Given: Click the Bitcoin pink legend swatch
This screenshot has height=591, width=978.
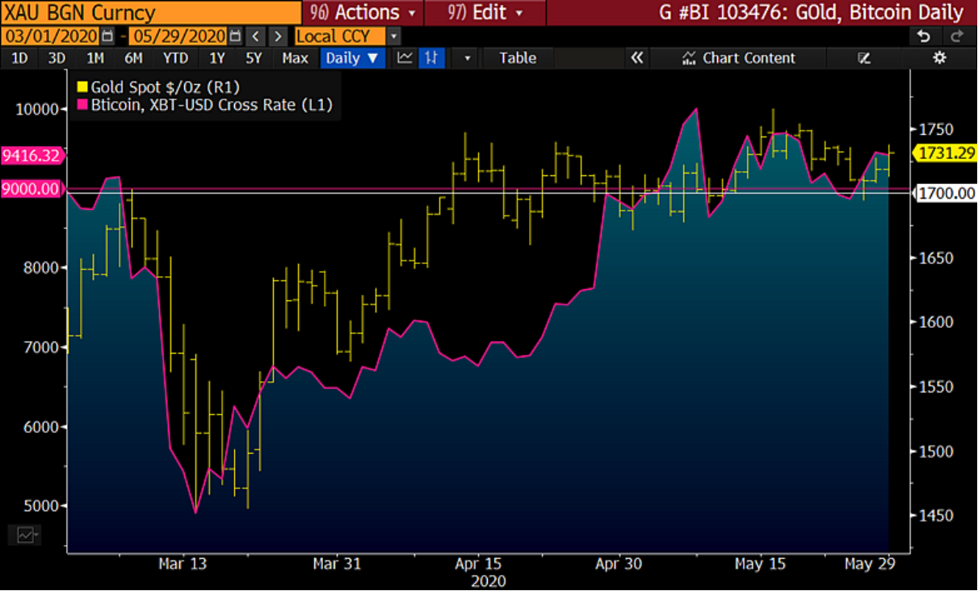Looking at the screenshot, I should 82,105.
